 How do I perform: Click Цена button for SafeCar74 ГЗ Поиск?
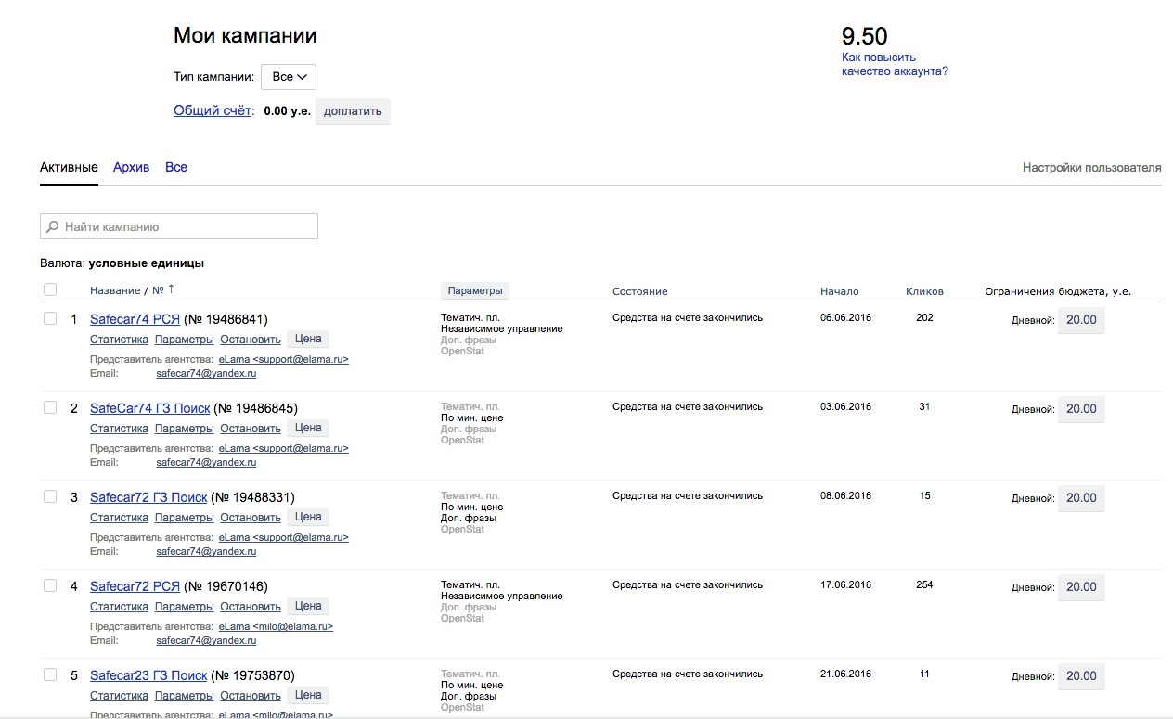308,428
